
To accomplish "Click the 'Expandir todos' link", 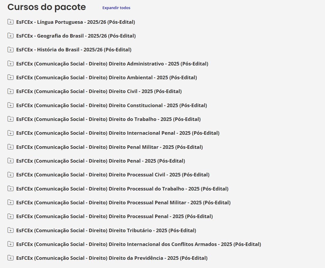I will tap(116, 8).
